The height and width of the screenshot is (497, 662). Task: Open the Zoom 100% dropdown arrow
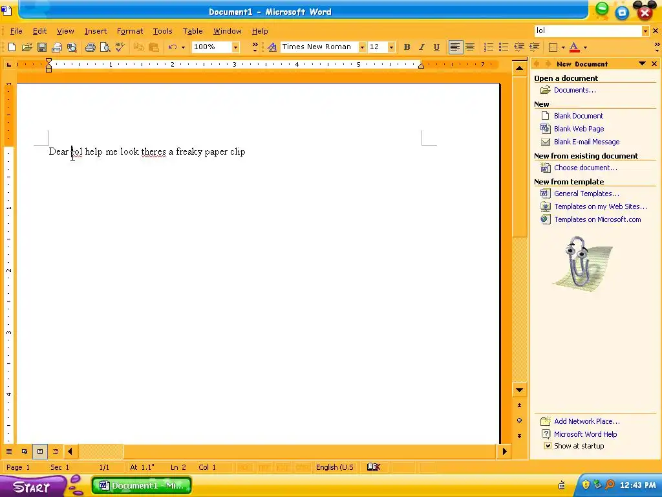pyautogui.click(x=235, y=47)
